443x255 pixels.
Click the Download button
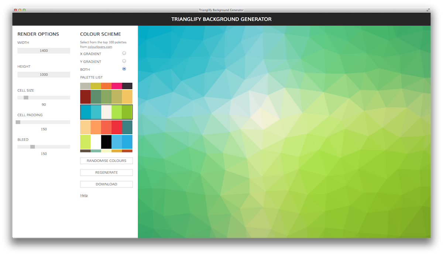click(x=106, y=184)
